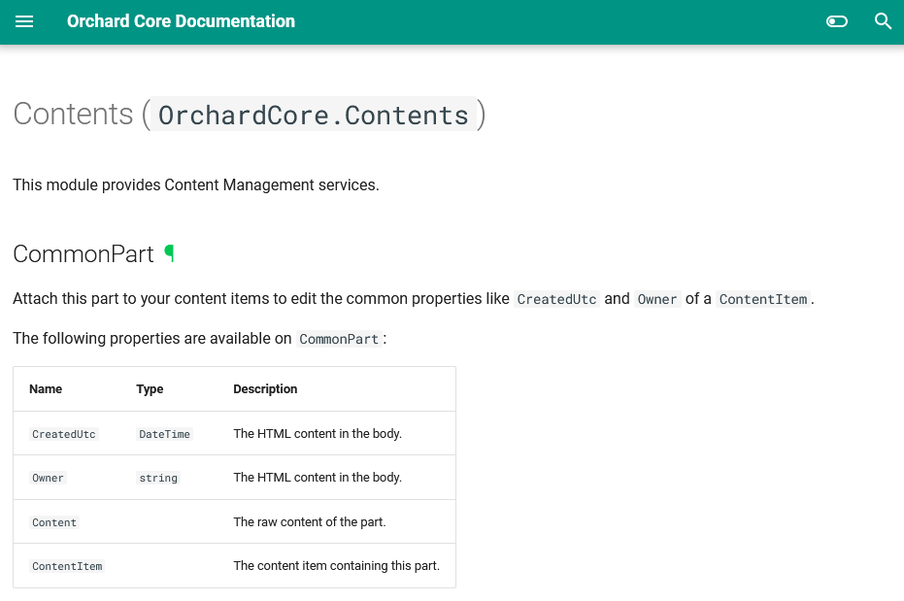Click the CreatedUtc inline code in the paragraph
The image size is (904, 601).
tap(556, 299)
